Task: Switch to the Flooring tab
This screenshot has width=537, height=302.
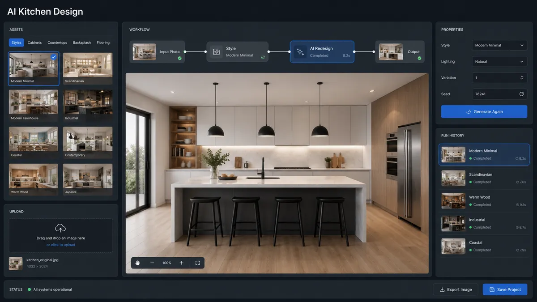Action: coord(103,43)
